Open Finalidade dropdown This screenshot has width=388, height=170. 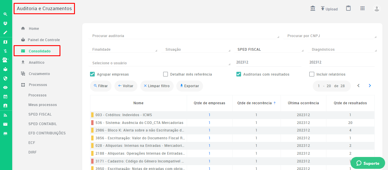(123, 49)
